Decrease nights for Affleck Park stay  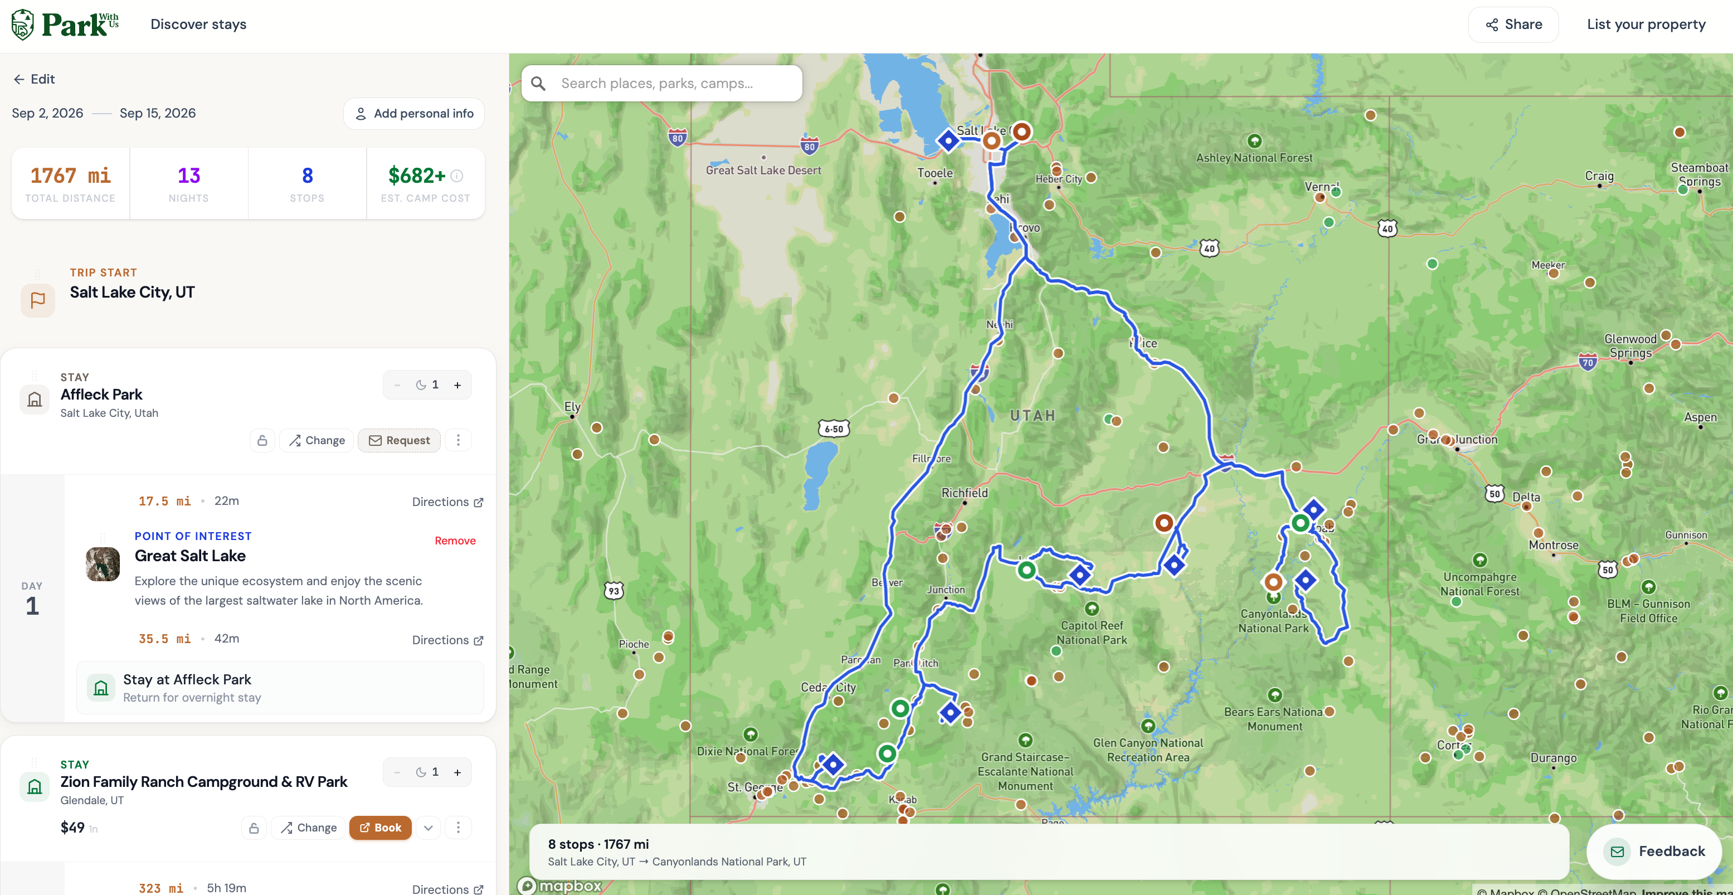398,385
